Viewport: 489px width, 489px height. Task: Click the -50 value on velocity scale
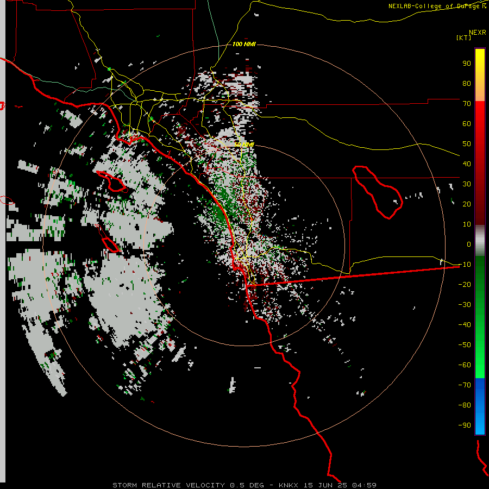pyautogui.click(x=465, y=345)
